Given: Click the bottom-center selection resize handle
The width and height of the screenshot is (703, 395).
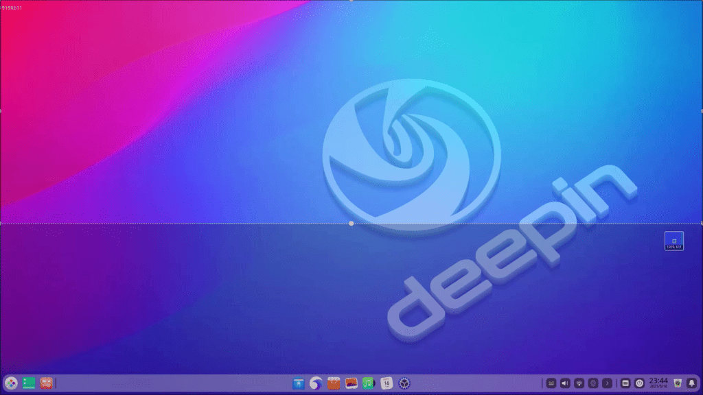Looking at the screenshot, I should pos(351,224).
